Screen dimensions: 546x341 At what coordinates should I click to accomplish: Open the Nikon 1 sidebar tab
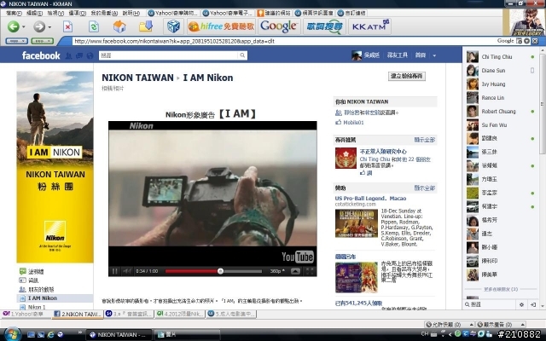(37, 307)
